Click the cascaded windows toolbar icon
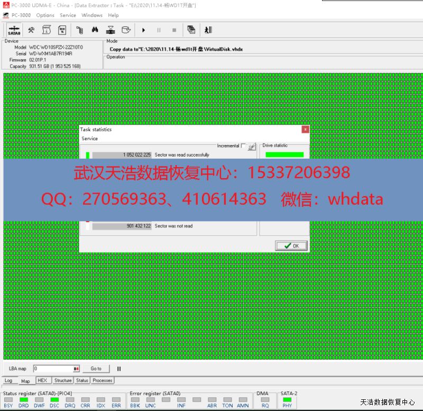The image size is (423, 411). click(191, 30)
